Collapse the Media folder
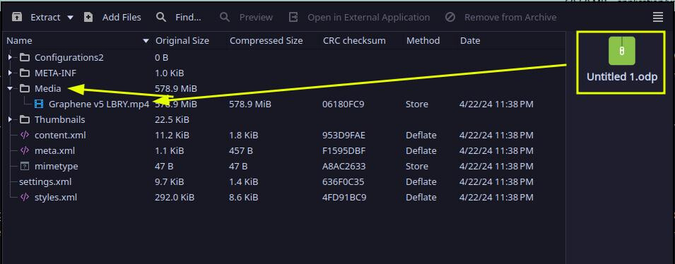Screen dimensions: 675x264 tap(10, 88)
